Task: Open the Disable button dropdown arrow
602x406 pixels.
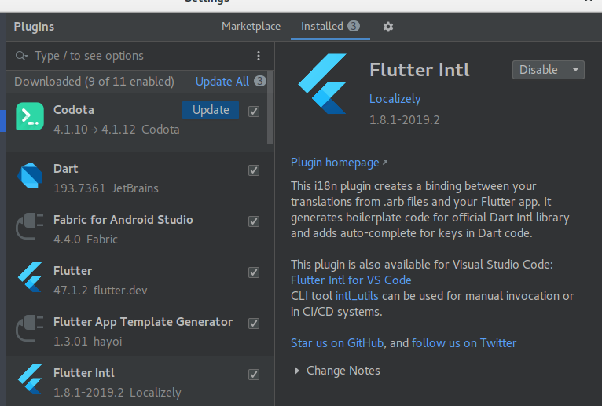Action: (576, 70)
